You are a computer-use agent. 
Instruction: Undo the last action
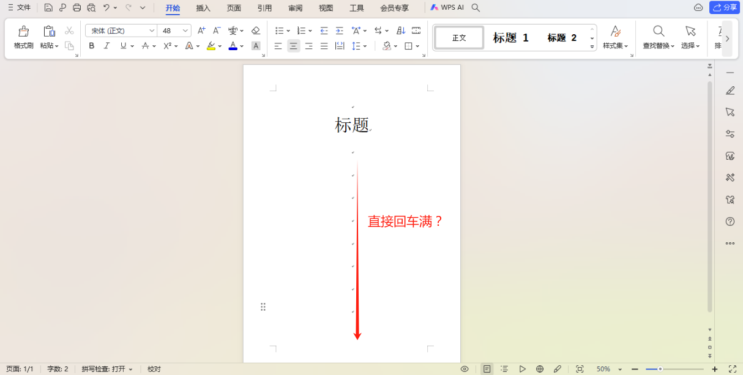pyautogui.click(x=106, y=8)
